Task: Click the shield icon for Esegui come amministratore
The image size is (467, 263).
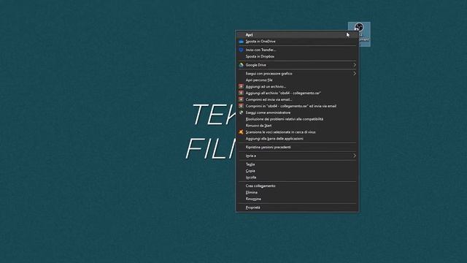Action: pyautogui.click(x=241, y=113)
